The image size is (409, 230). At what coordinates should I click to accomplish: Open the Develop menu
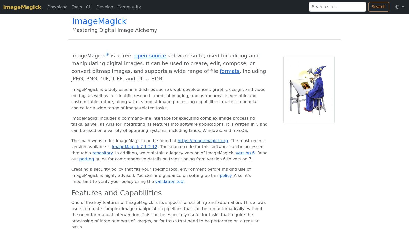click(x=105, y=7)
